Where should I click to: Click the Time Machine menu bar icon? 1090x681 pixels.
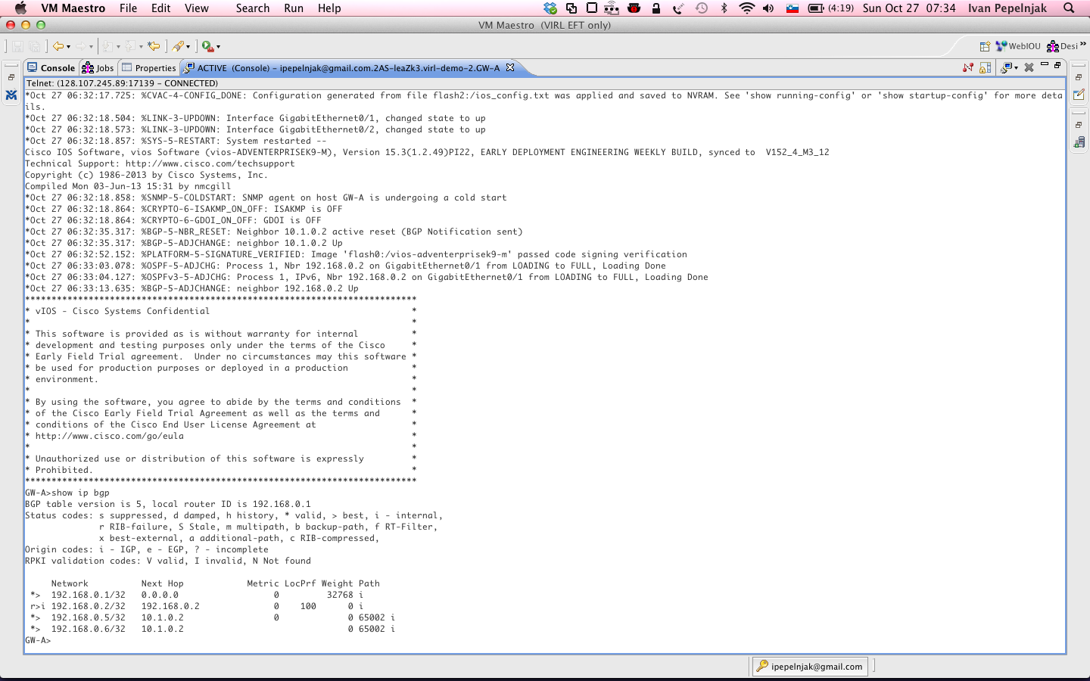point(702,8)
